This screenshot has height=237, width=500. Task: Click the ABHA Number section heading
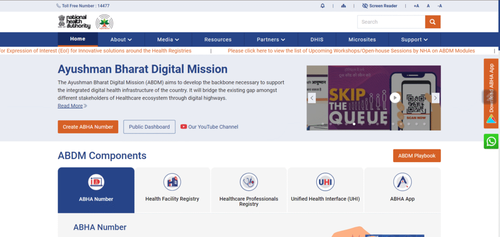click(x=100, y=227)
